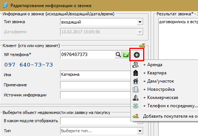Click the Имя field containing Катерина
Image resolution: width=198 pixels, height=136 pixels.
pos(95,74)
